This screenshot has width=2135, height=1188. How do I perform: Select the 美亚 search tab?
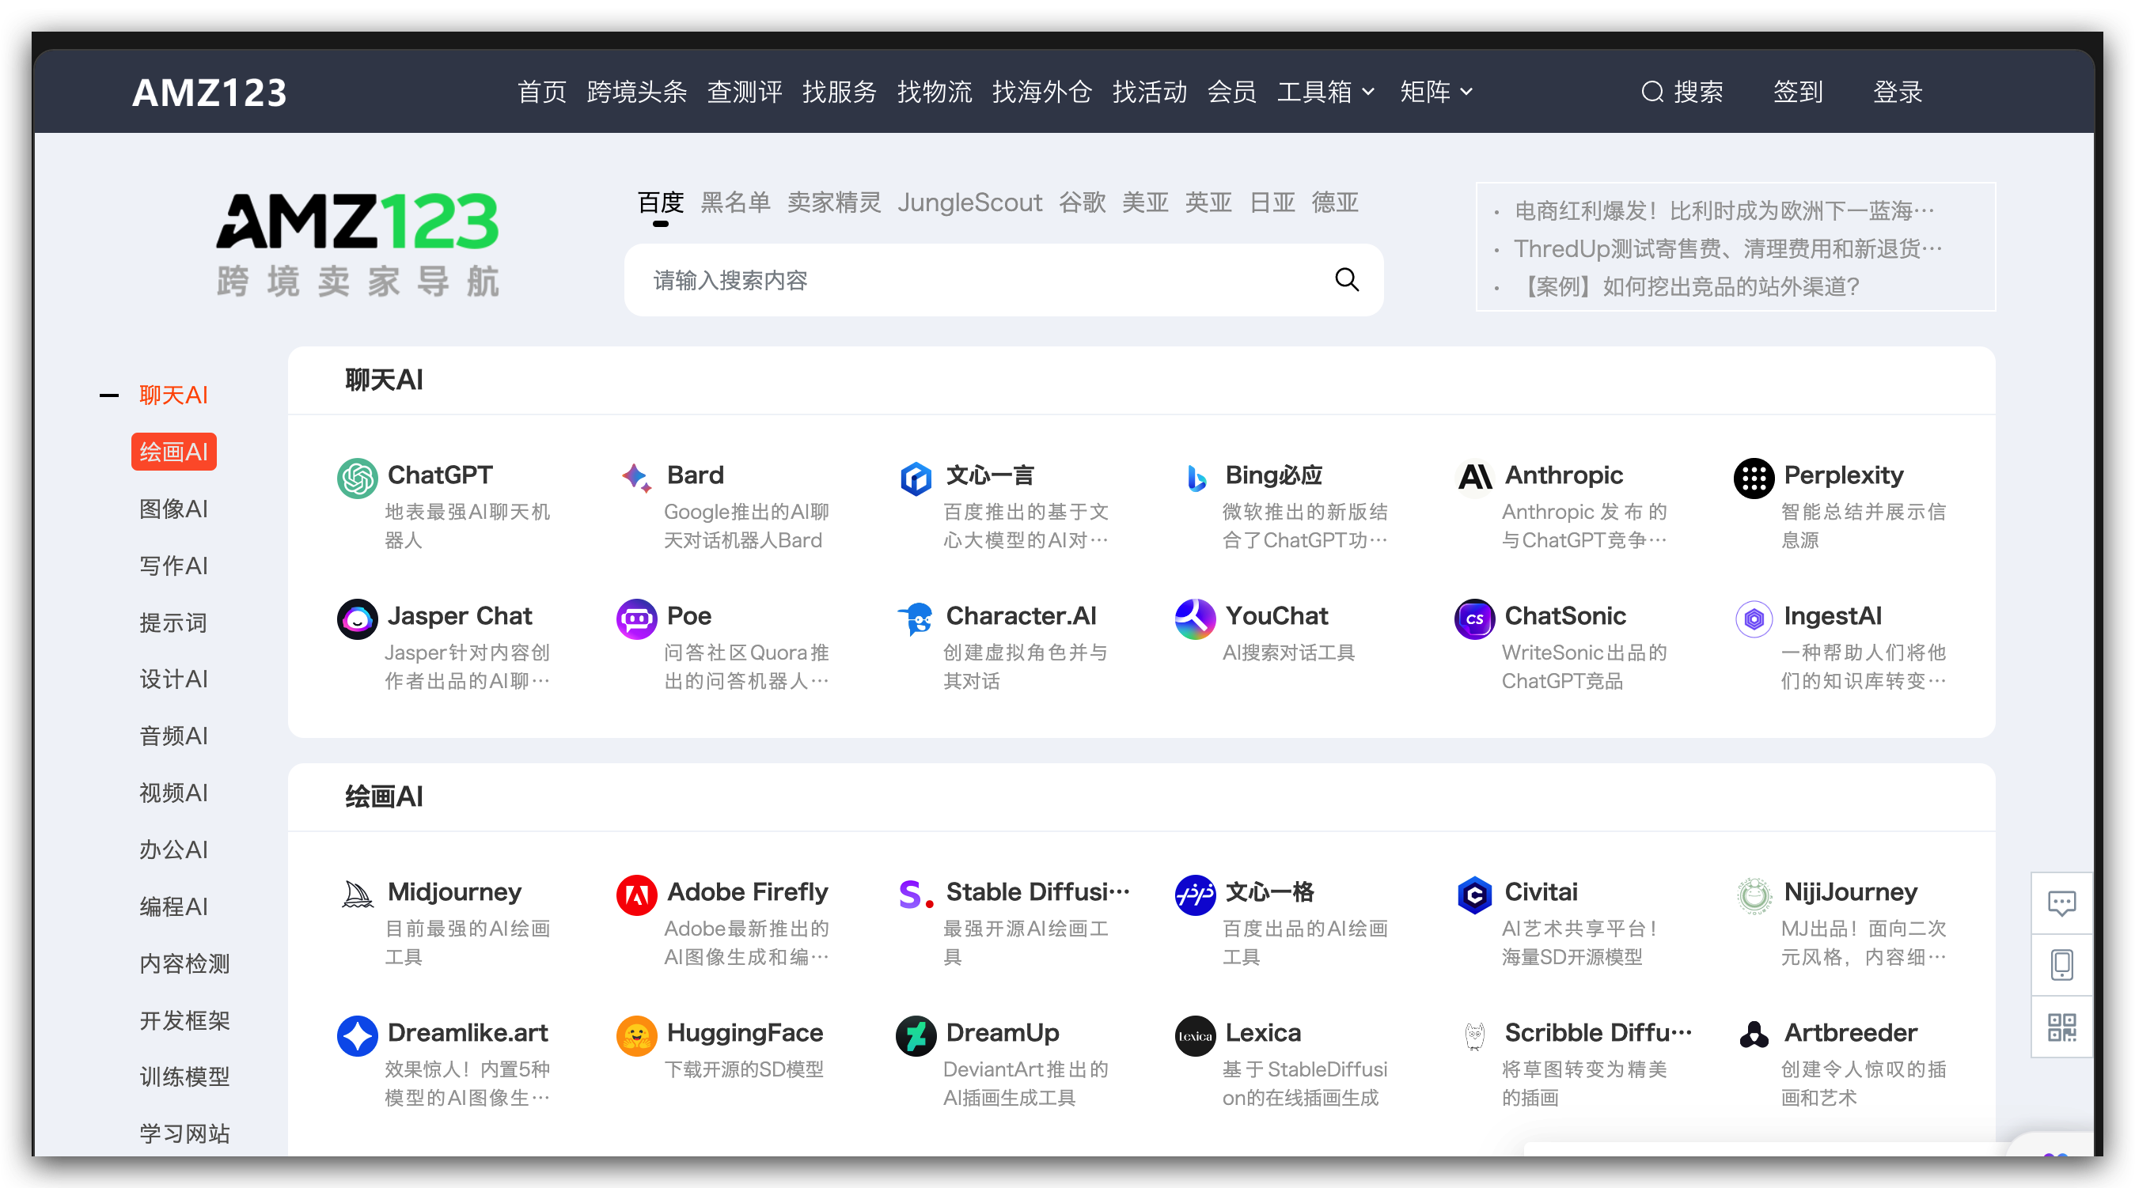pos(1145,203)
